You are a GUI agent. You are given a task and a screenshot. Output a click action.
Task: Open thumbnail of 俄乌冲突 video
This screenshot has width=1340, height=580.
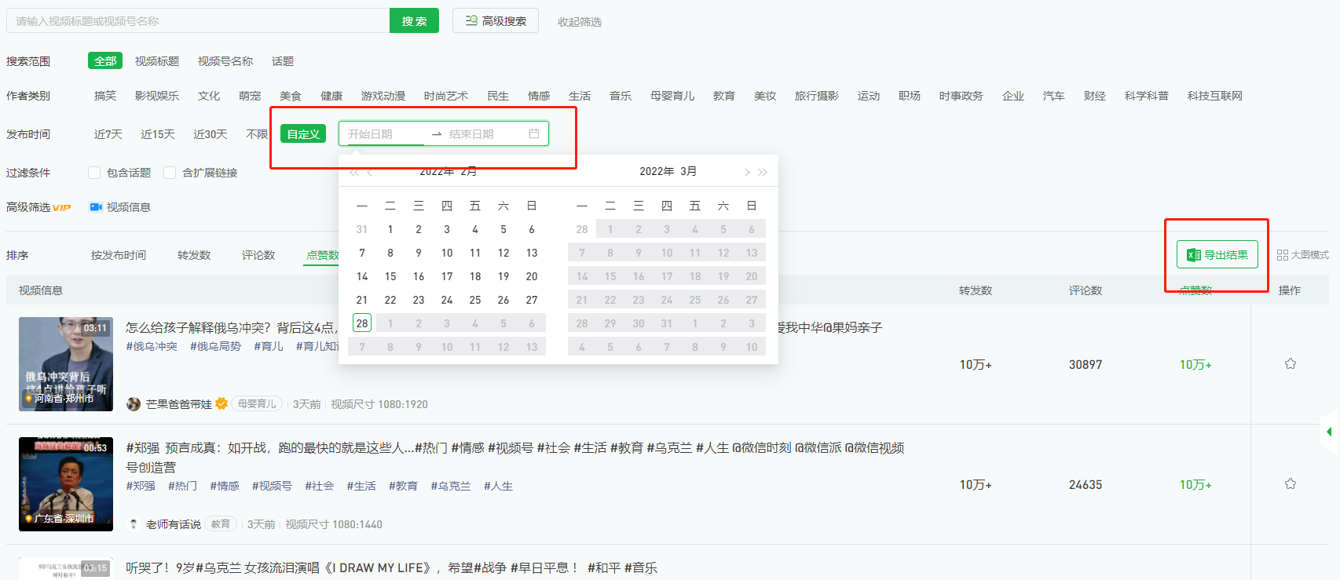pyautogui.click(x=66, y=364)
